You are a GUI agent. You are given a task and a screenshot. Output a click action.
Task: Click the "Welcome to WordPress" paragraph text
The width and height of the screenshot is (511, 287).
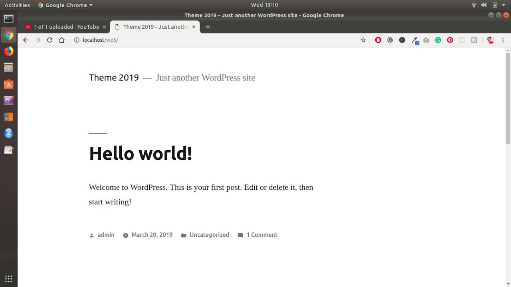[x=201, y=194]
